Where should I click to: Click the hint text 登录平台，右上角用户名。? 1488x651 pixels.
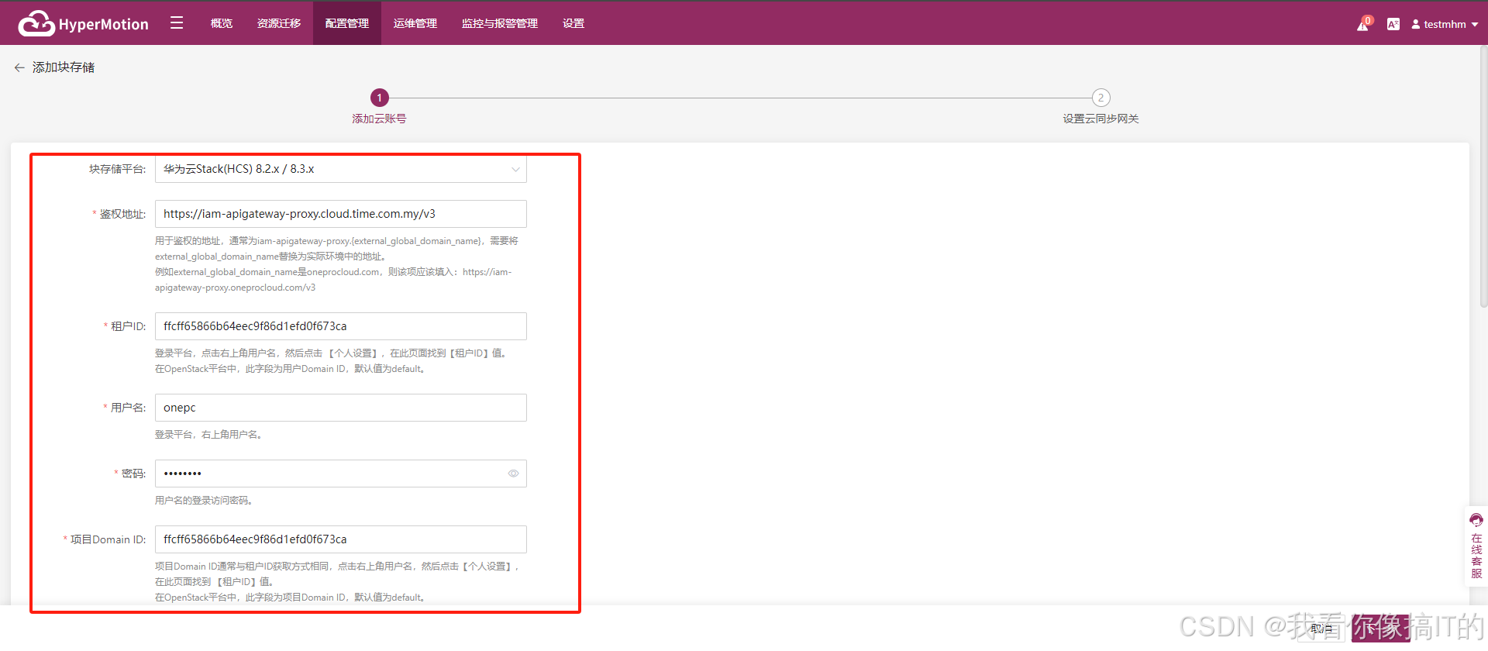coord(210,435)
